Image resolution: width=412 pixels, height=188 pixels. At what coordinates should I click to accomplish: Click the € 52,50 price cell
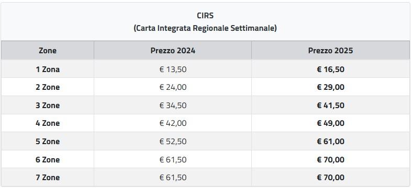click(173, 142)
